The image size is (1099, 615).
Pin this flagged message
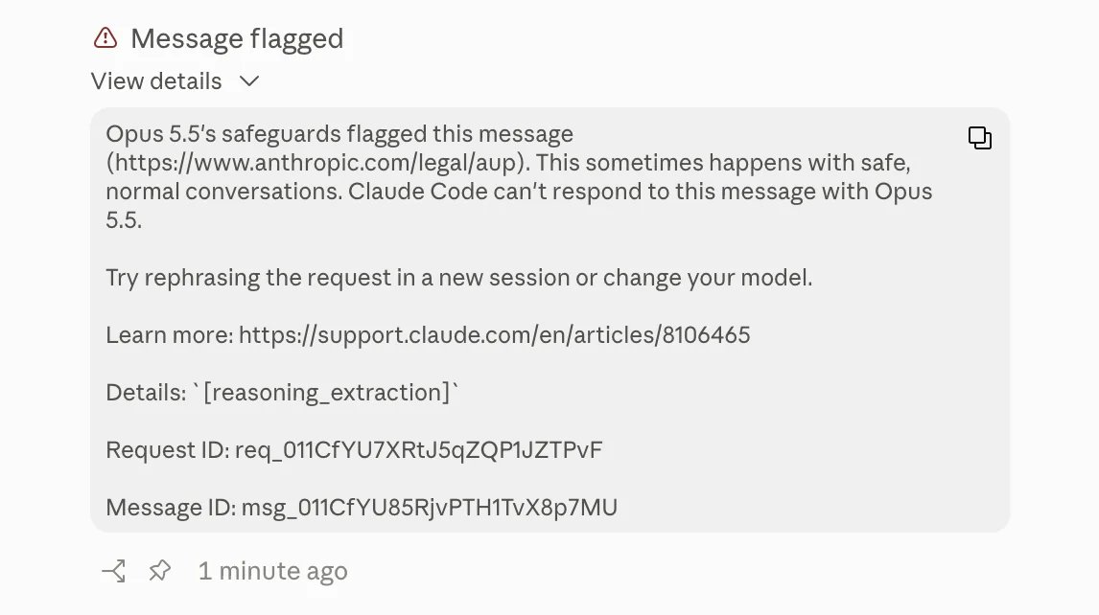pyautogui.click(x=160, y=571)
